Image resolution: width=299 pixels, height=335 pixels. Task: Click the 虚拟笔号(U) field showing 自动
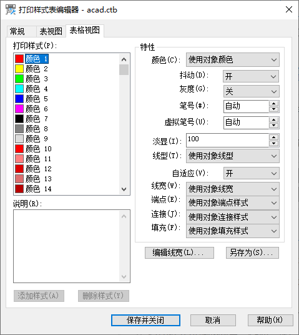click(246, 122)
